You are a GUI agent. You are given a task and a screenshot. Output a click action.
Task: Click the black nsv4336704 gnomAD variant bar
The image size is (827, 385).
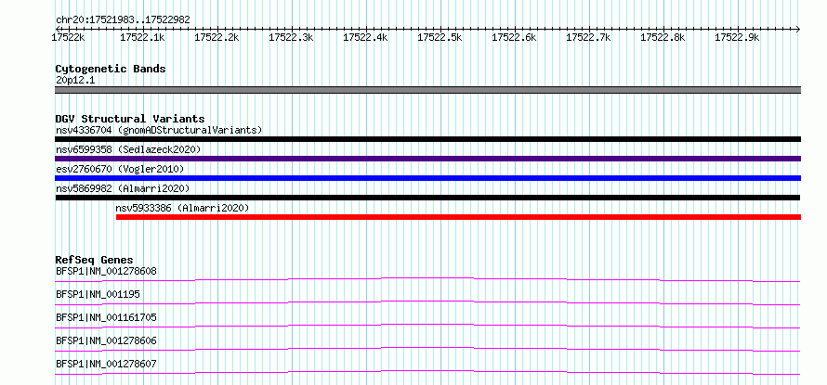(x=427, y=139)
